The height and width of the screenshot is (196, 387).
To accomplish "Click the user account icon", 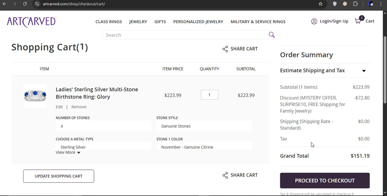I will [x=314, y=21].
